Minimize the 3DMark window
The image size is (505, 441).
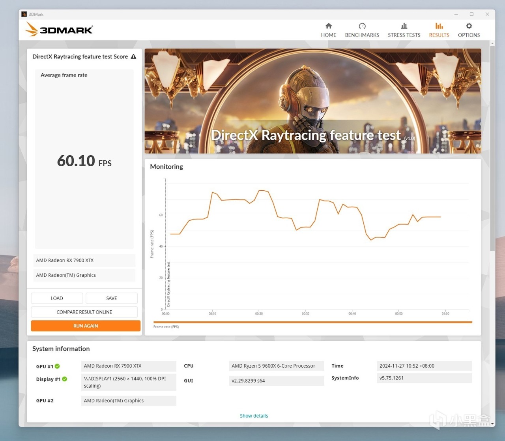456,14
